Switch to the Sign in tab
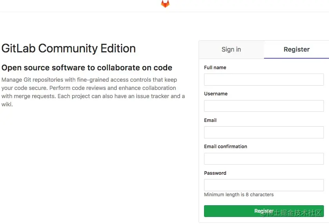 pos(231,49)
